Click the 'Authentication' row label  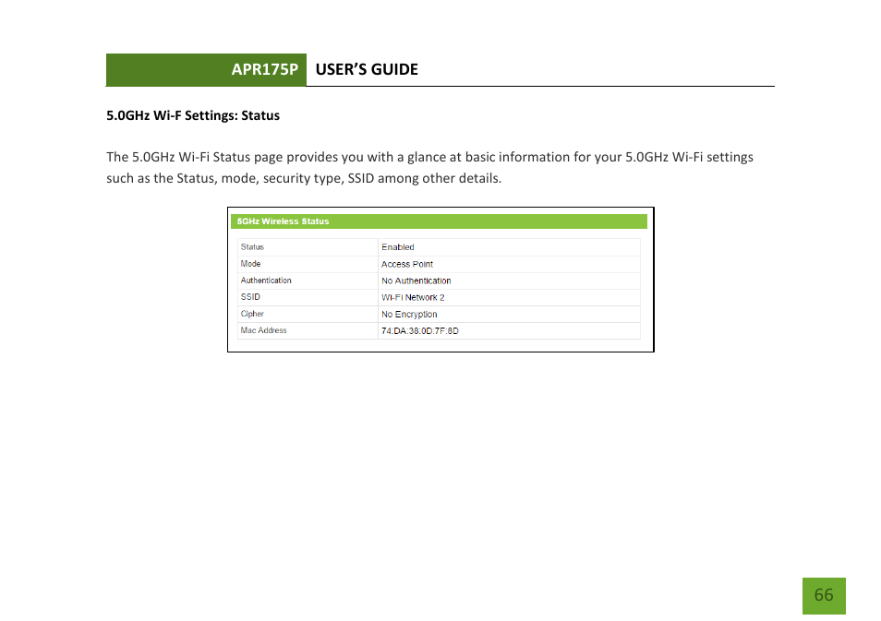[266, 281]
